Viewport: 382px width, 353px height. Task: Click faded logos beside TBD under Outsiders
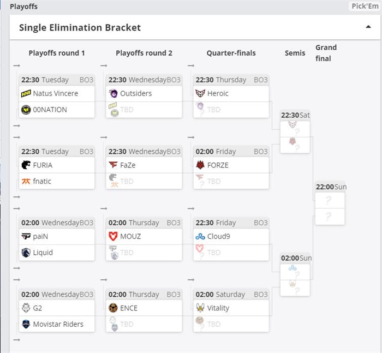[x=114, y=109]
